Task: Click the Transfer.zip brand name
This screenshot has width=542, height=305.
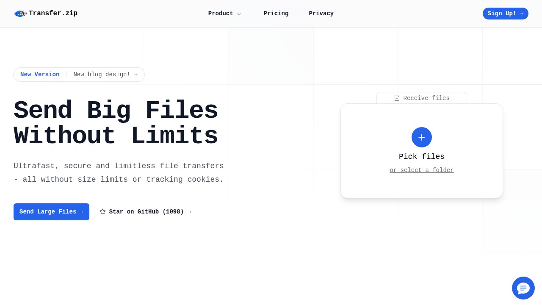Action: pyautogui.click(x=53, y=14)
